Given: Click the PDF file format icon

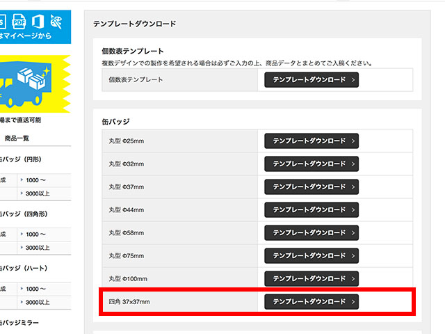Looking at the screenshot, I should click(19, 22).
